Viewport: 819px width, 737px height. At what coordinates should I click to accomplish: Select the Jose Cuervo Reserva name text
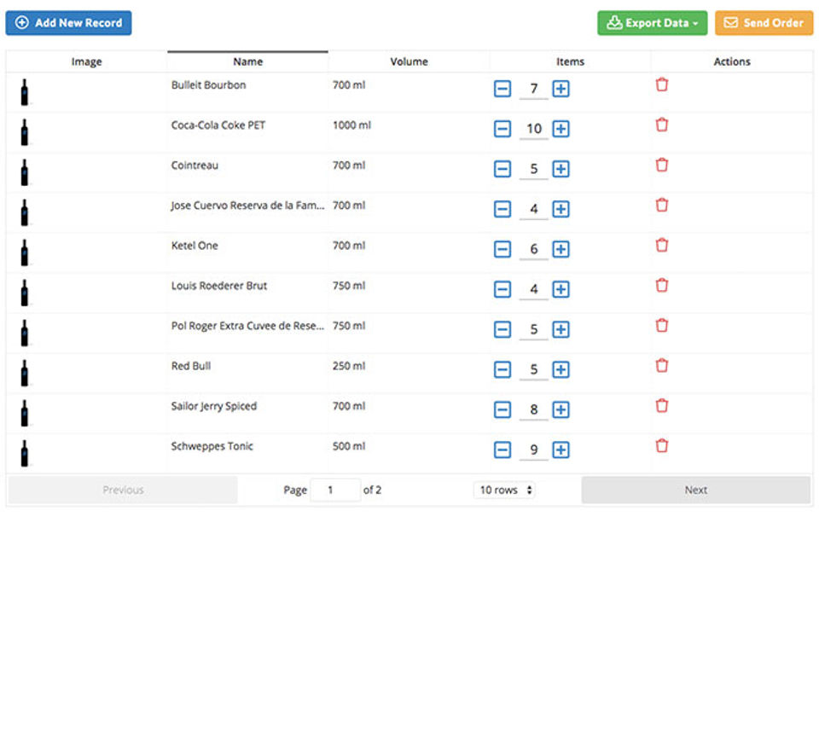pyautogui.click(x=247, y=206)
